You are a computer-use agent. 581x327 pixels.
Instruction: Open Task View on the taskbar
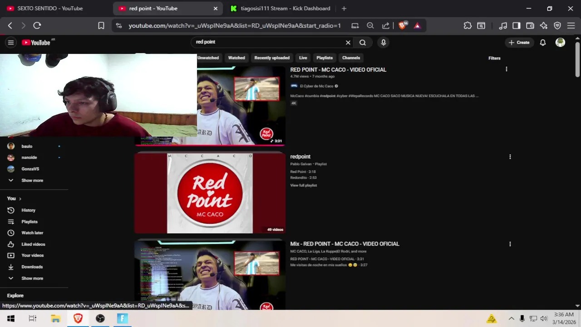tap(33, 318)
